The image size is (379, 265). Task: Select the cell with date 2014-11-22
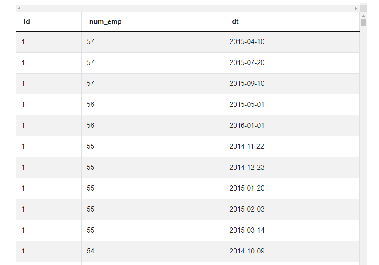[x=247, y=147]
